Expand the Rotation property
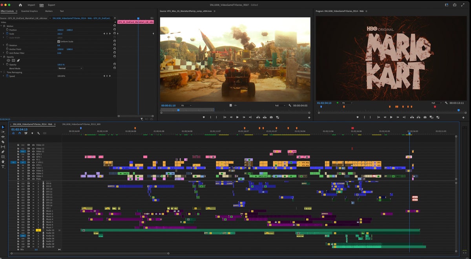The height and width of the screenshot is (259, 471). 4,45
